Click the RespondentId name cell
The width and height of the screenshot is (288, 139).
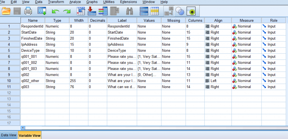click(x=33, y=26)
